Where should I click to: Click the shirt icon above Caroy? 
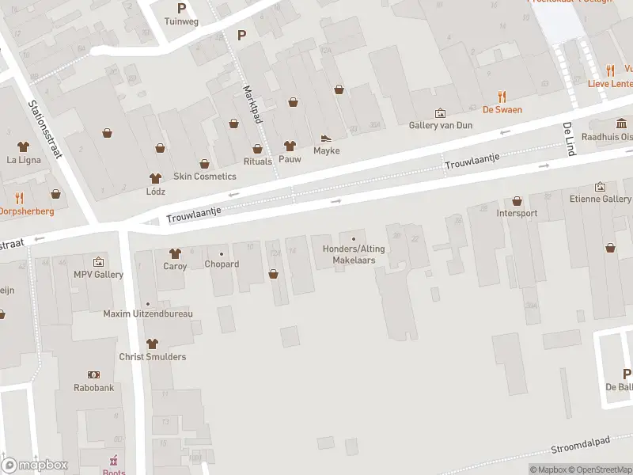[175, 253]
